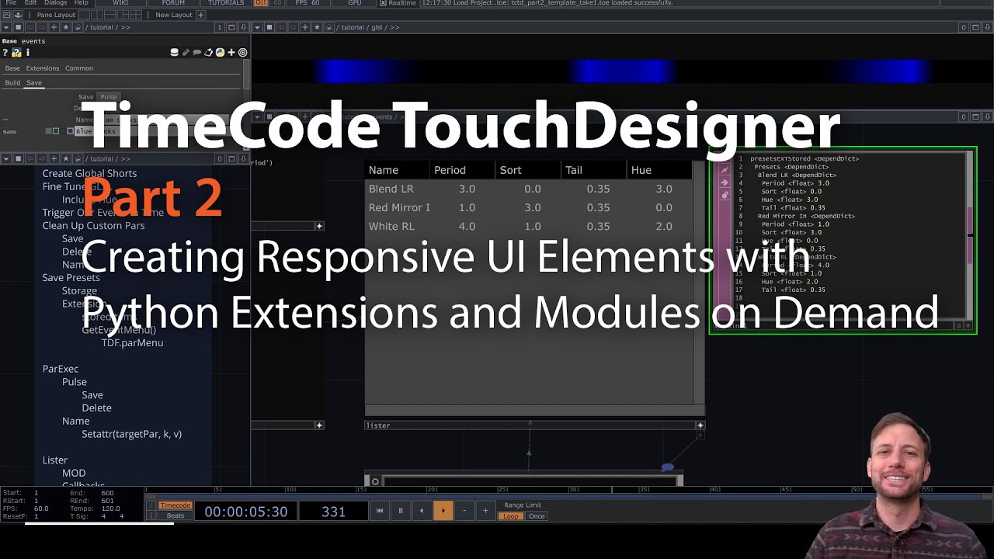Screen dimensions: 994x559
Task: Choose the single pane layout icon
Action: click(x=83, y=15)
